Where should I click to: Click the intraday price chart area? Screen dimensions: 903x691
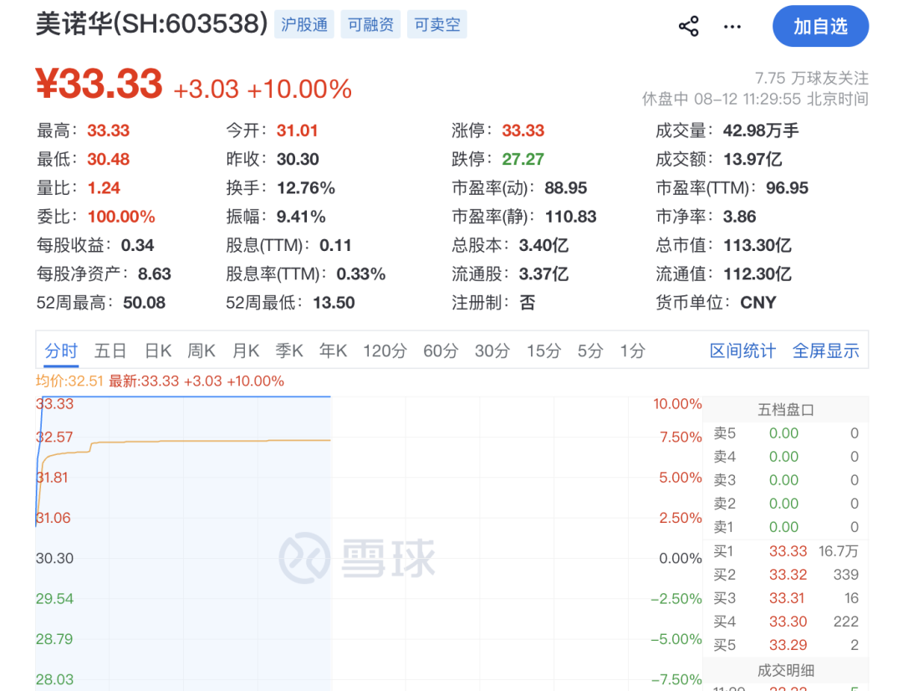click(369, 542)
